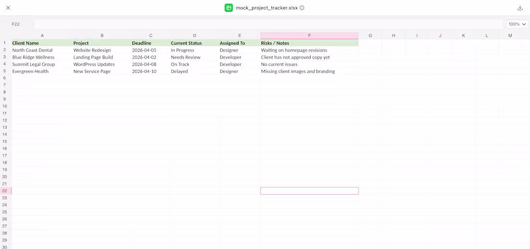
Task: Select column L header
Action: tap(487, 36)
